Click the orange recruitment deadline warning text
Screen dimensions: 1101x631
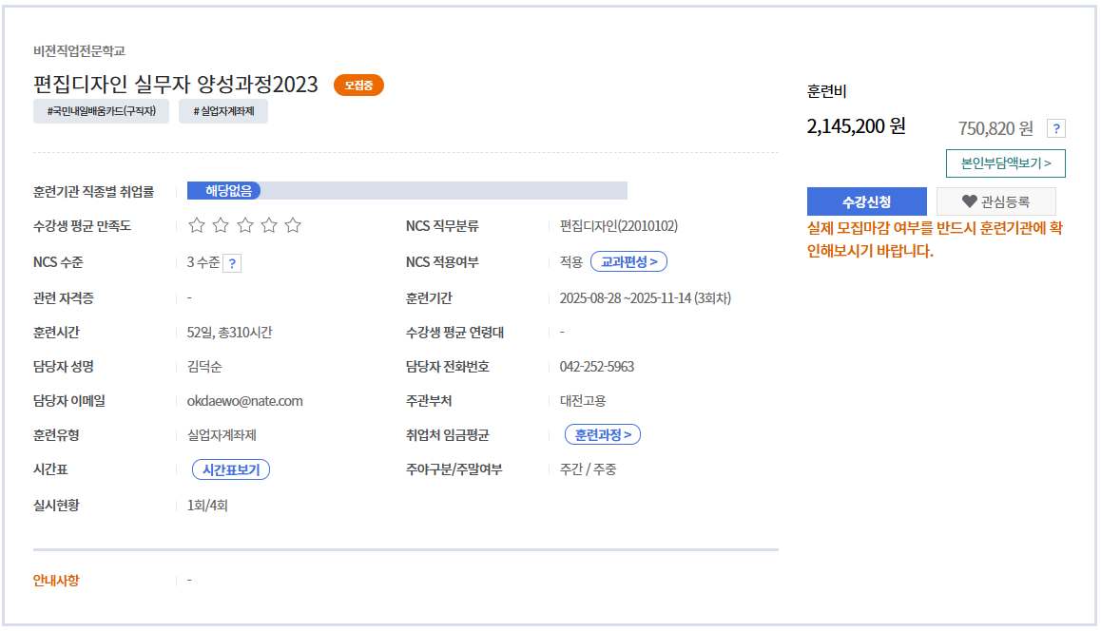click(x=935, y=239)
